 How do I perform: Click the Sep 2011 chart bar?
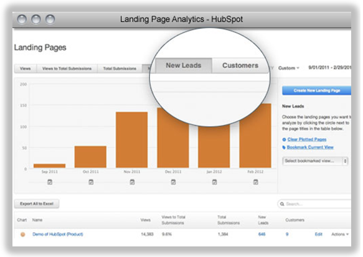click(50, 166)
